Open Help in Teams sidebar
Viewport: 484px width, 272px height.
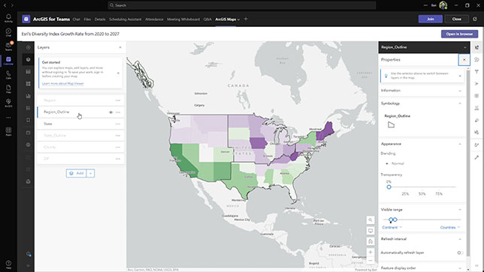click(8, 265)
